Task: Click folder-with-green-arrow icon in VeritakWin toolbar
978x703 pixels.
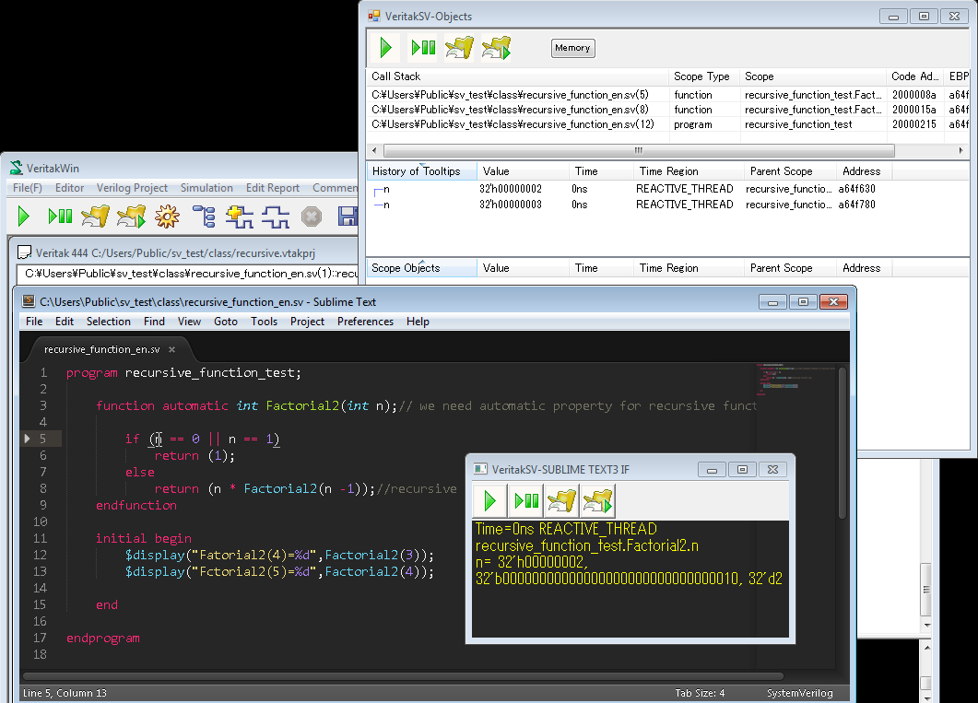Action: 132,217
